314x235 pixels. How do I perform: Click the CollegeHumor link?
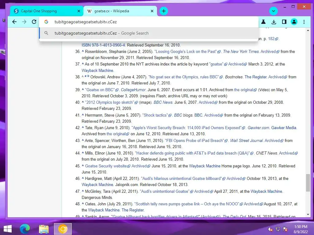point(133,90)
